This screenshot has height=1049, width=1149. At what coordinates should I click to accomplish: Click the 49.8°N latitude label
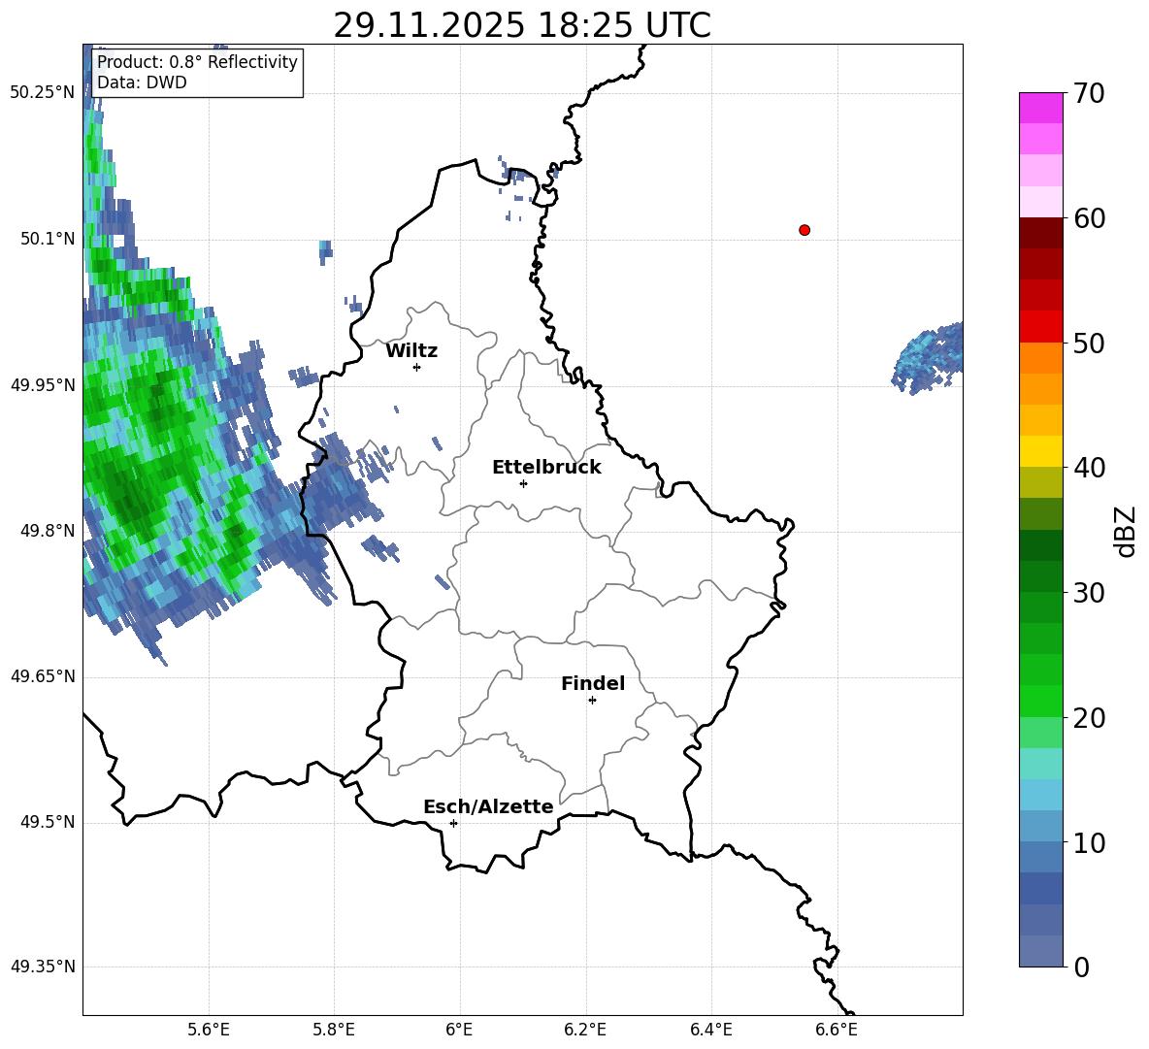pos(48,531)
